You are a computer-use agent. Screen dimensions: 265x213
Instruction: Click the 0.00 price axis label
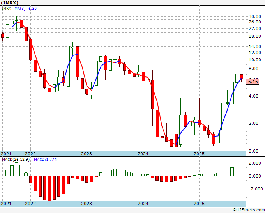coord(254,151)
